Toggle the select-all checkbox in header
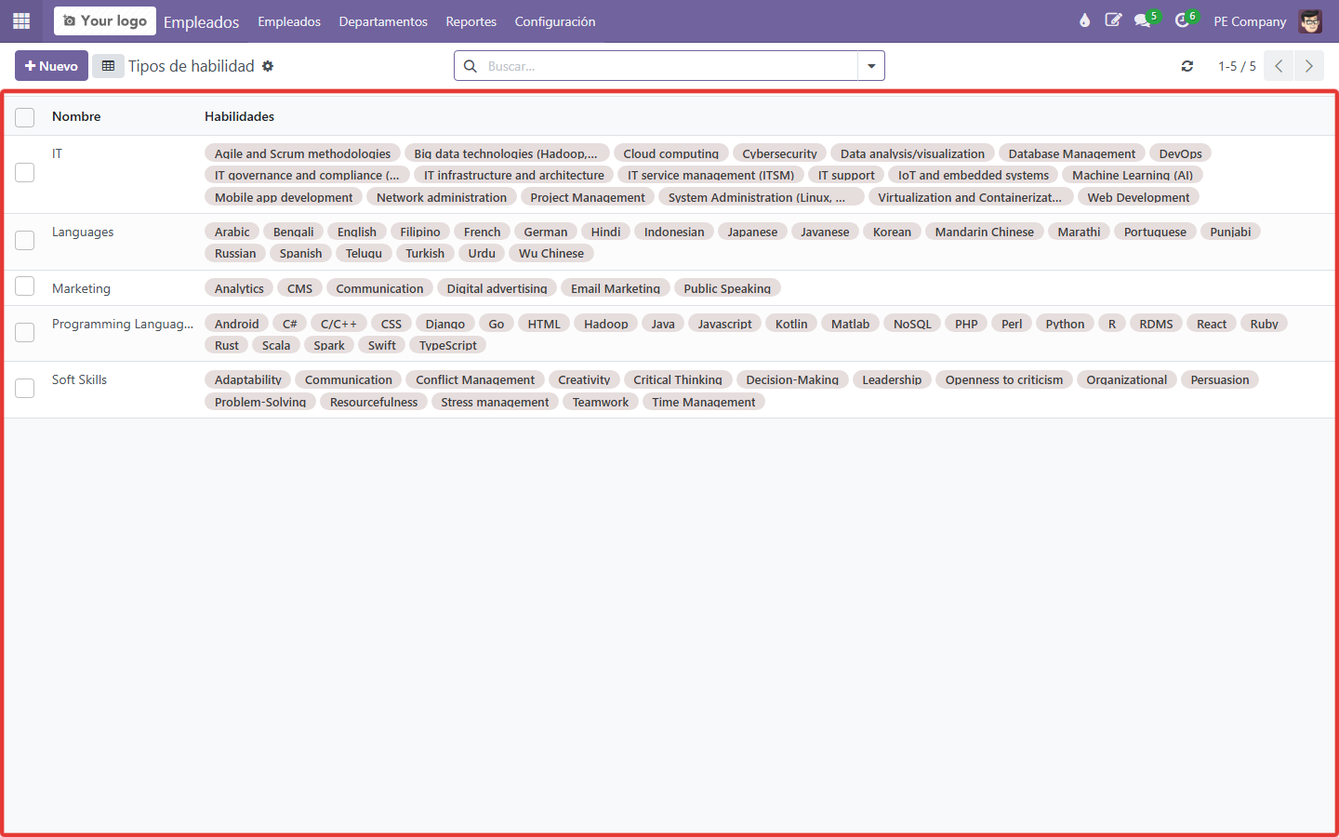Image resolution: width=1339 pixels, height=837 pixels. coord(25,117)
